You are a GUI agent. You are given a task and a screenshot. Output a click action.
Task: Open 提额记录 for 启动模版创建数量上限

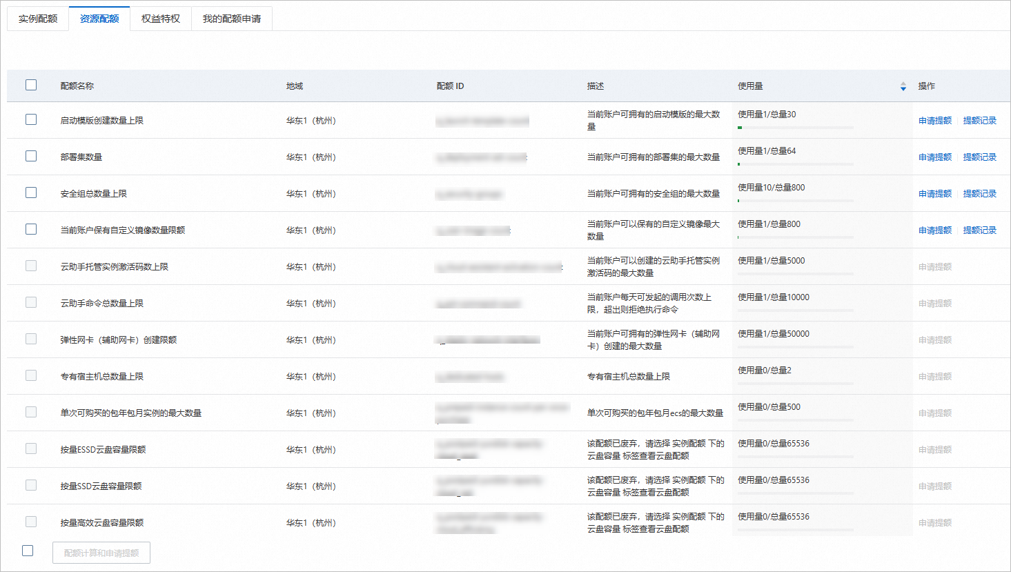[980, 121]
